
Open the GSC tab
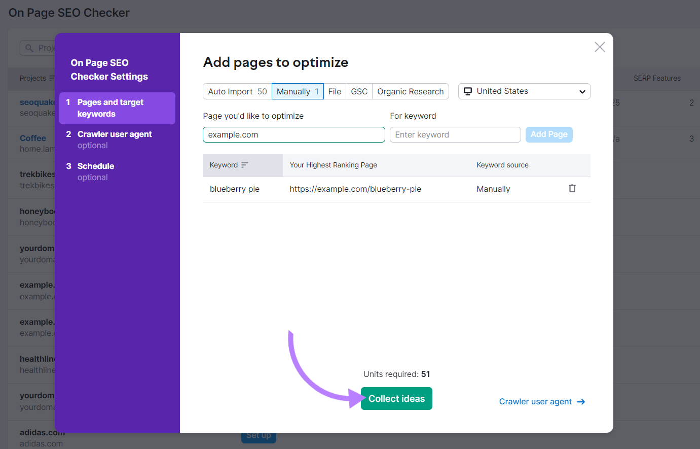359,91
